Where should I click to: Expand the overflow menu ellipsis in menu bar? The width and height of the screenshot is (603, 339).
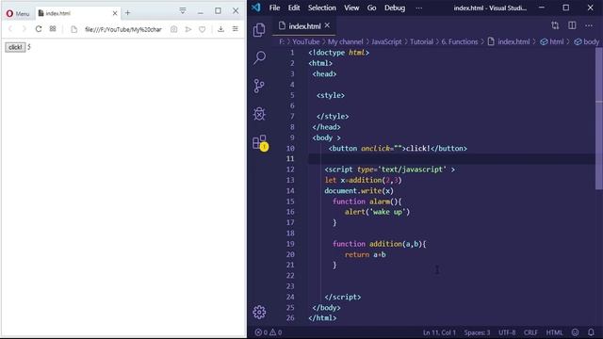(x=418, y=8)
